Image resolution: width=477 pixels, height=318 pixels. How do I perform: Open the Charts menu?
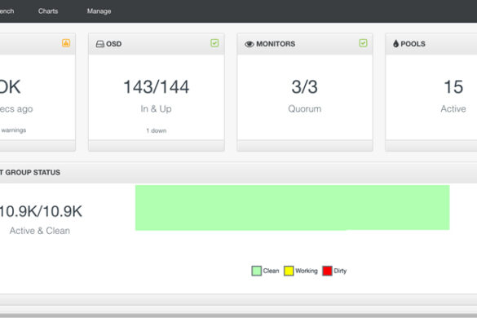(48, 11)
